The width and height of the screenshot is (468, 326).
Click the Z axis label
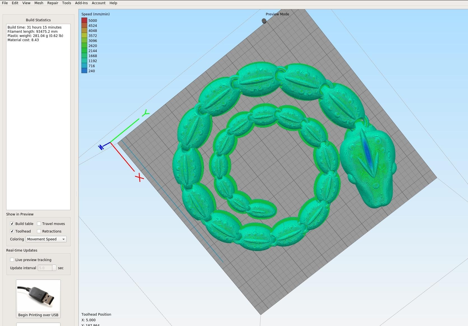tap(101, 147)
